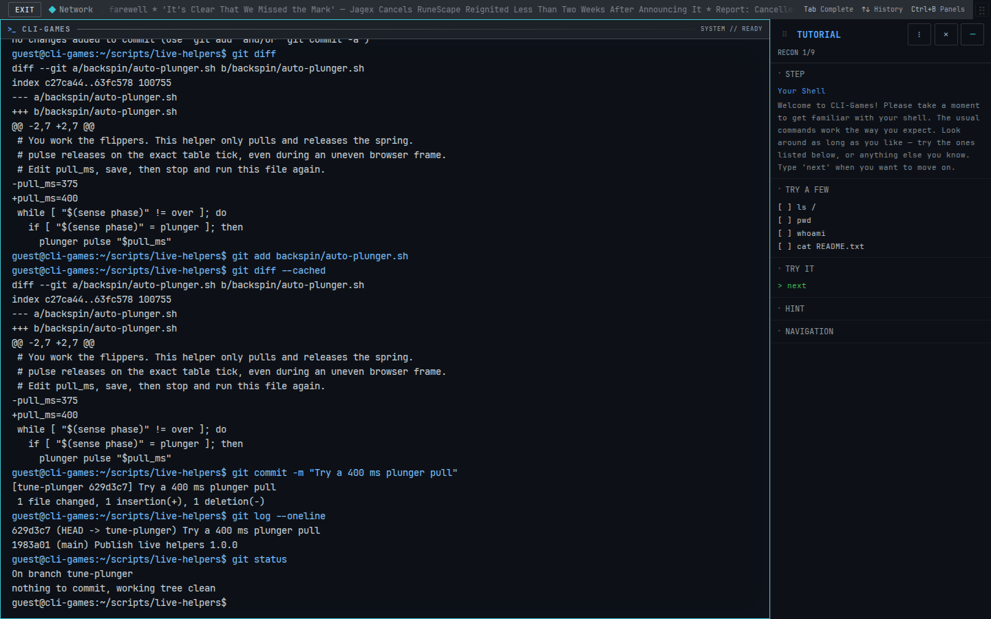The width and height of the screenshot is (991, 619).
Task: Minimize the Tutorial panel with the dash button
Action: [972, 34]
